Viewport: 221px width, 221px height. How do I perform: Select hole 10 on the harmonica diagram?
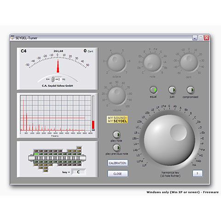[x=78, y=158]
